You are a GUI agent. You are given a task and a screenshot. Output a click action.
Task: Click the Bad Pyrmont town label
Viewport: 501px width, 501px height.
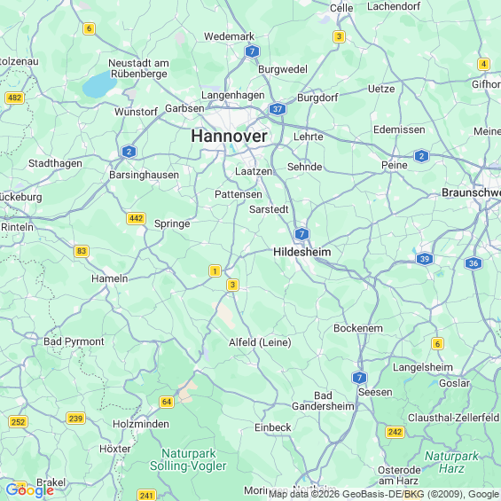(74, 341)
